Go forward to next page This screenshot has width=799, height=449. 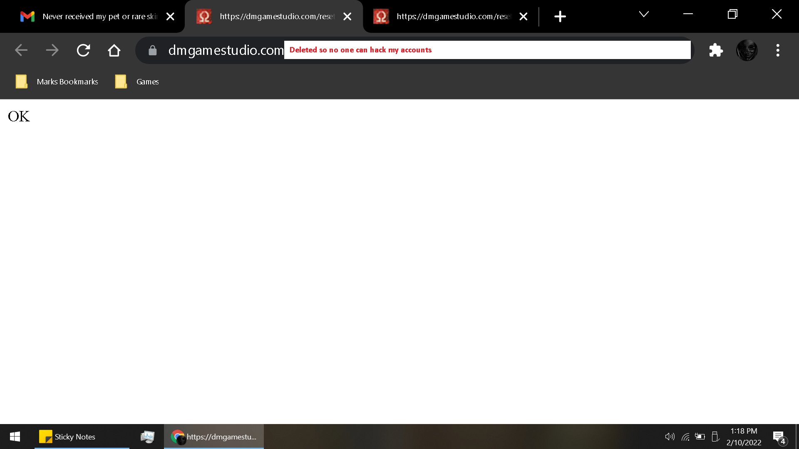[52, 50]
